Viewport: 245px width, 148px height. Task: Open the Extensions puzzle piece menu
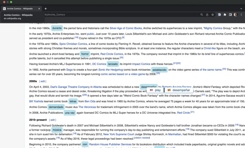225,15
